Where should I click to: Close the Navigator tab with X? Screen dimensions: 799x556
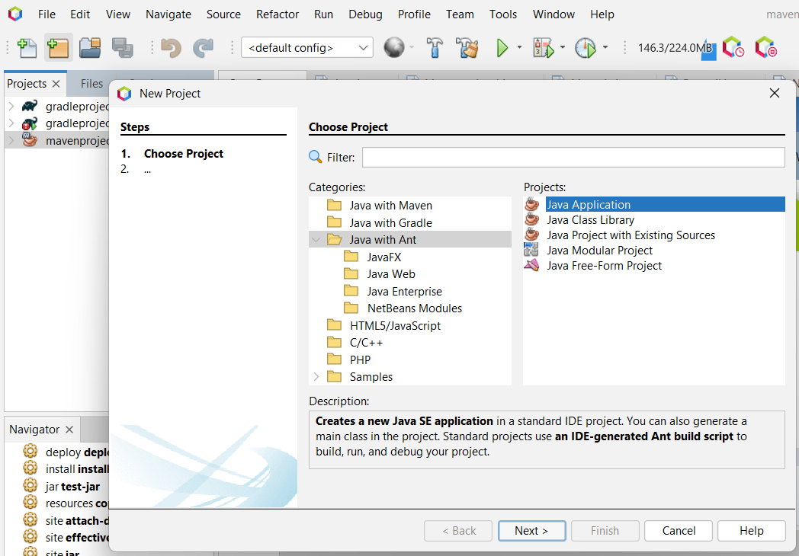click(69, 430)
